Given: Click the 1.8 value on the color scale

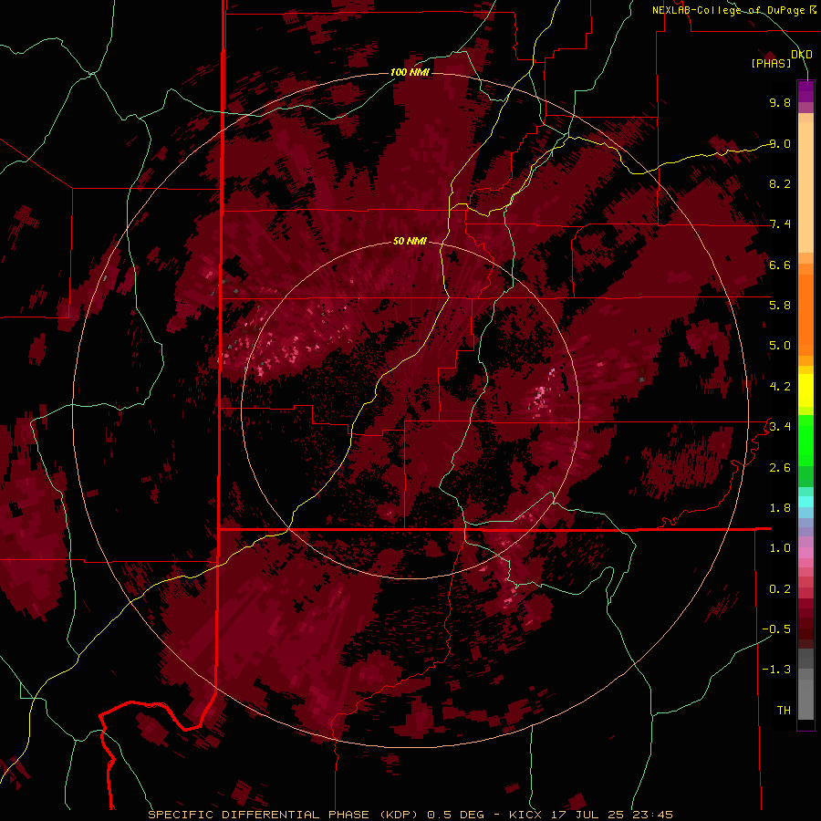Looking at the screenshot, I should tap(780, 508).
